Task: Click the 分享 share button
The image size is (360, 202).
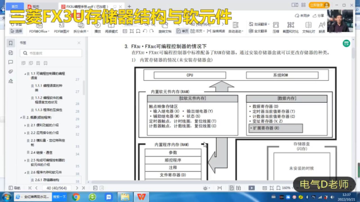Action: (318, 16)
